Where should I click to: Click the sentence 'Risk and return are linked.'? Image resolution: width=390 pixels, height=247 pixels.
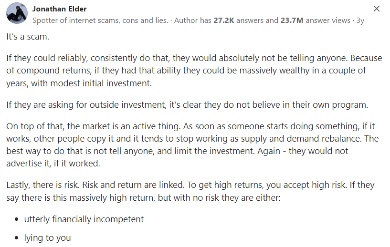(133, 185)
